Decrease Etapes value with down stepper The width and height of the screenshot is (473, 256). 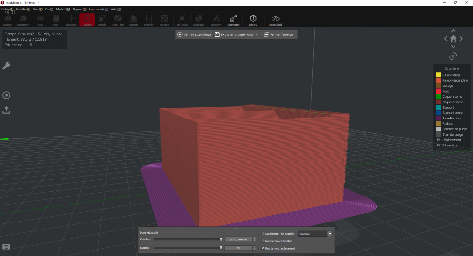click(254, 249)
